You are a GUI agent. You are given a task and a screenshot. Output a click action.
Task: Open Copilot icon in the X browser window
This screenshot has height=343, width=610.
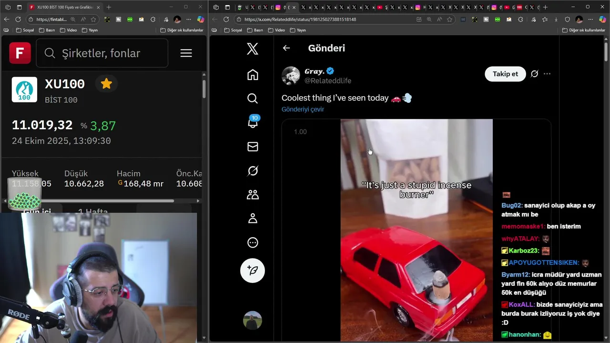pyautogui.click(x=602, y=20)
